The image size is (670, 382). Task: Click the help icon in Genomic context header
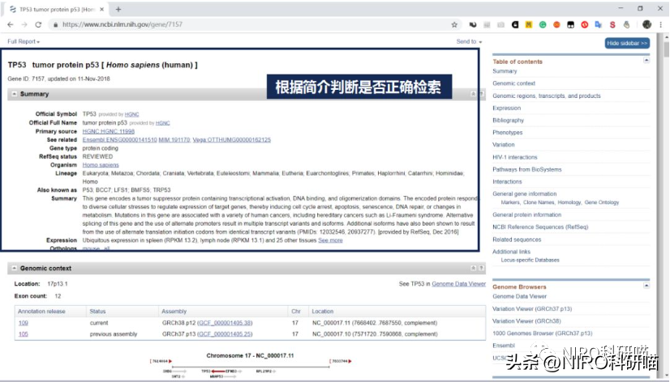pos(482,268)
